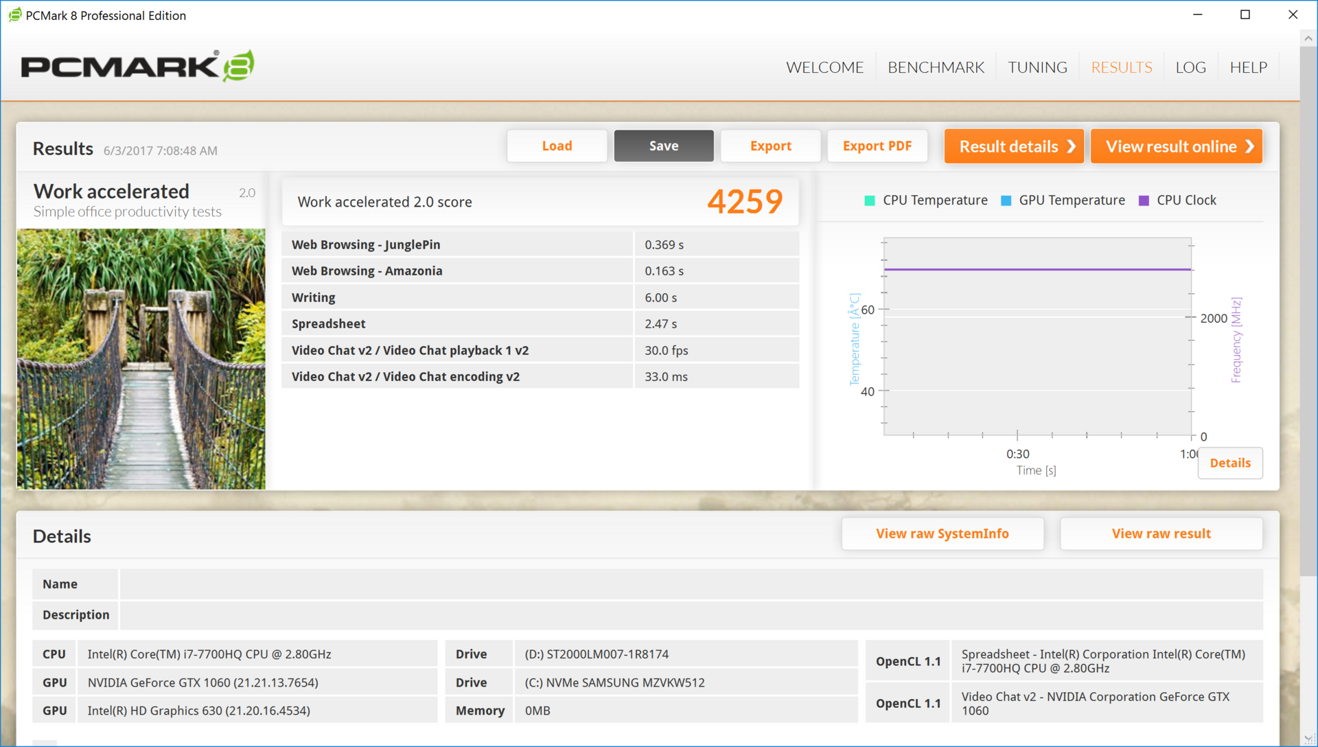Click the Load button
Viewport: 1318px width, 747px height.
(557, 146)
